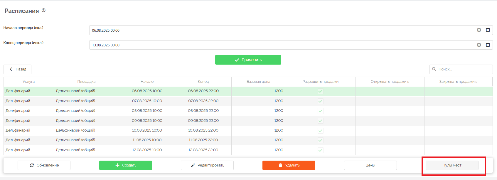Click the Редактировать button
497x180 pixels.
(207, 165)
